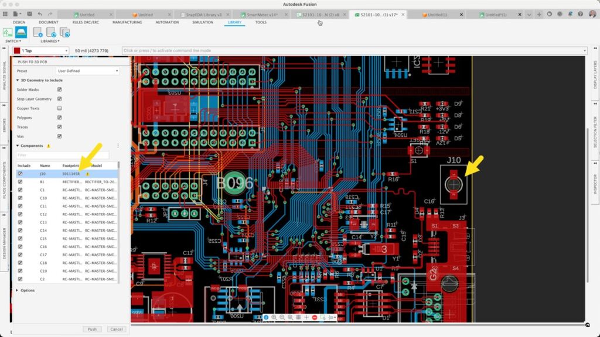The image size is (600, 337).
Task: Uncheck the Include box for C10
Action: [21, 198]
